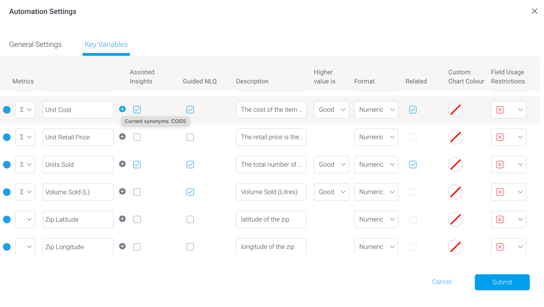This screenshot has height=307, width=544.
Task: Add synonym for Zip Longitude plus icon
Action: (122, 246)
